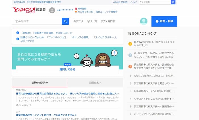Click the red icon beside 新規登録

(76, 9)
